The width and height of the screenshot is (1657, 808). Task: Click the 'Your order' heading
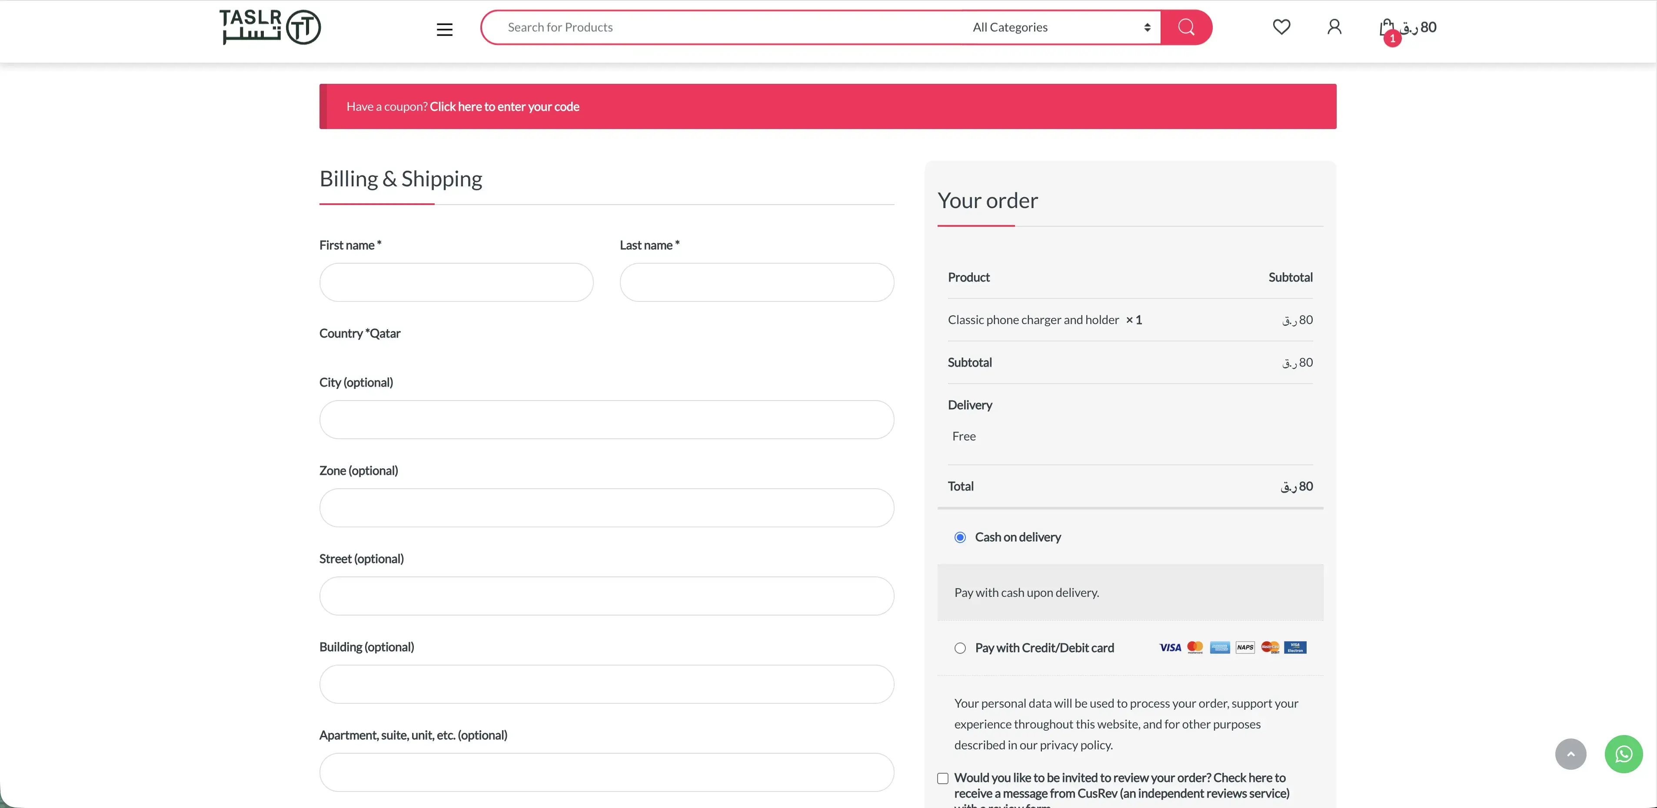tap(988, 201)
